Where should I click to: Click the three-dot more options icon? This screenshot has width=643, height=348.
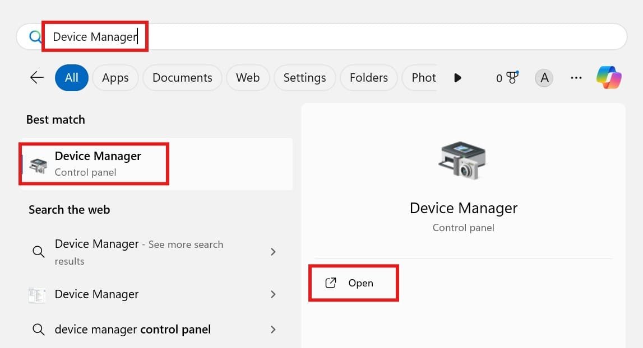576,78
